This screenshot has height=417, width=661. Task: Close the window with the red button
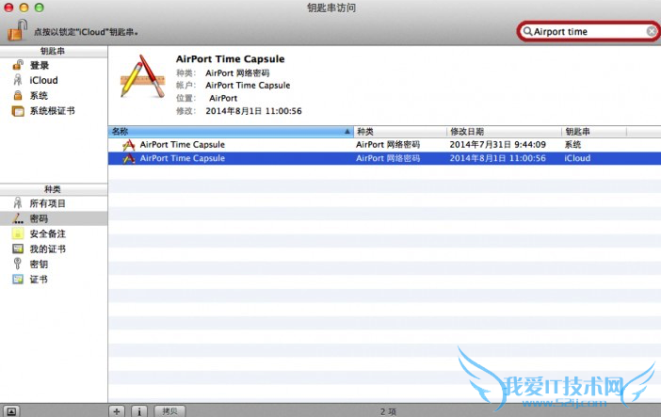coord(8,8)
